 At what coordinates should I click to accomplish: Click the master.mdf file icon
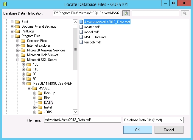pos(81,27)
